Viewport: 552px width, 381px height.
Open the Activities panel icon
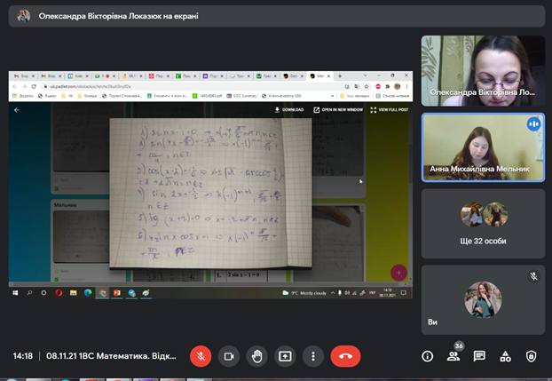[x=505, y=356]
